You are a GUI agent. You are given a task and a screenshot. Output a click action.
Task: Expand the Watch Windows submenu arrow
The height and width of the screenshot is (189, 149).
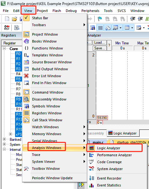point(84,127)
